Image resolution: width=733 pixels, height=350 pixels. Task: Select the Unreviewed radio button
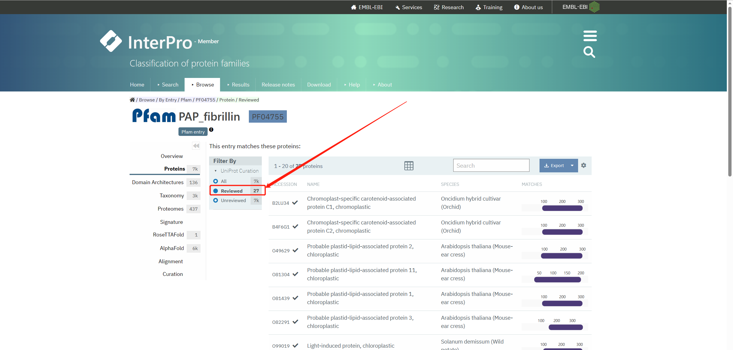tap(216, 200)
